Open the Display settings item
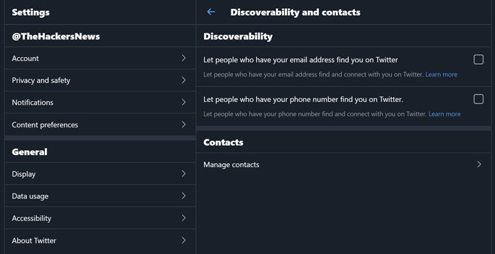The image size is (495, 254). tap(100, 174)
